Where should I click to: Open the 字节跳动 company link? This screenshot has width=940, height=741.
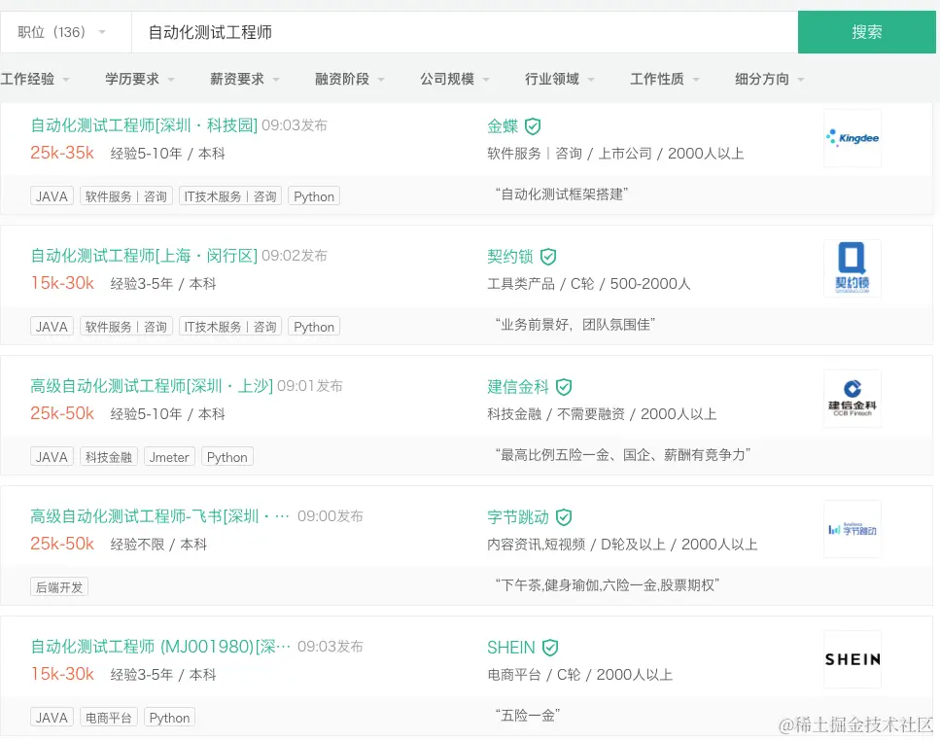pyautogui.click(x=518, y=516)
